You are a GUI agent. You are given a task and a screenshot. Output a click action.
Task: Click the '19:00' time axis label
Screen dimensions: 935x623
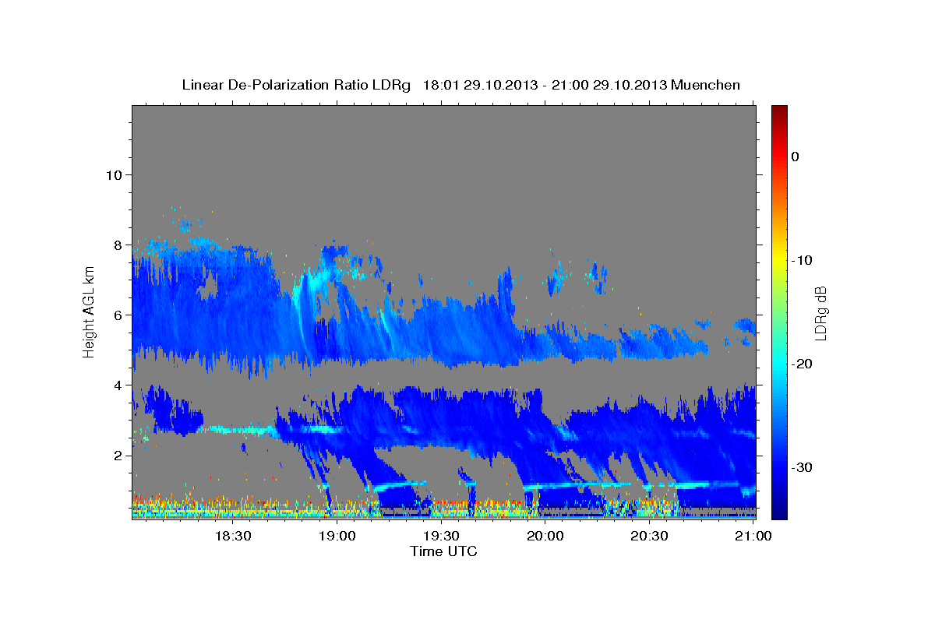click(337, 536)
